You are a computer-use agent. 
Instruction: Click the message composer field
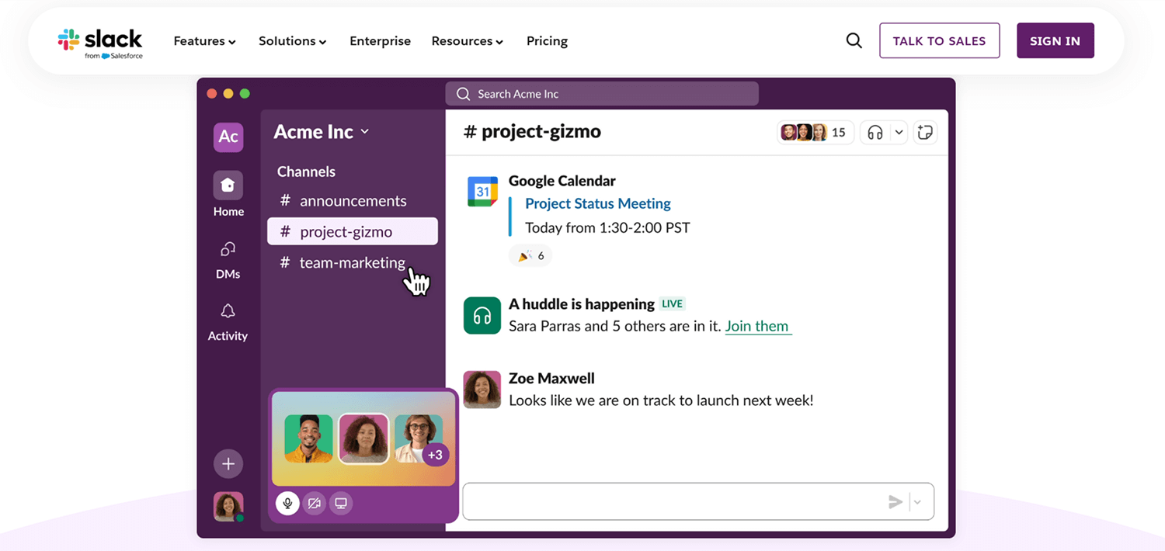698,502
